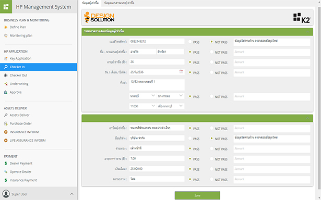This screenshot has width=321, height=200.
Task: Click Remark field in the age 26 row
Action: [x=272, y=63]
